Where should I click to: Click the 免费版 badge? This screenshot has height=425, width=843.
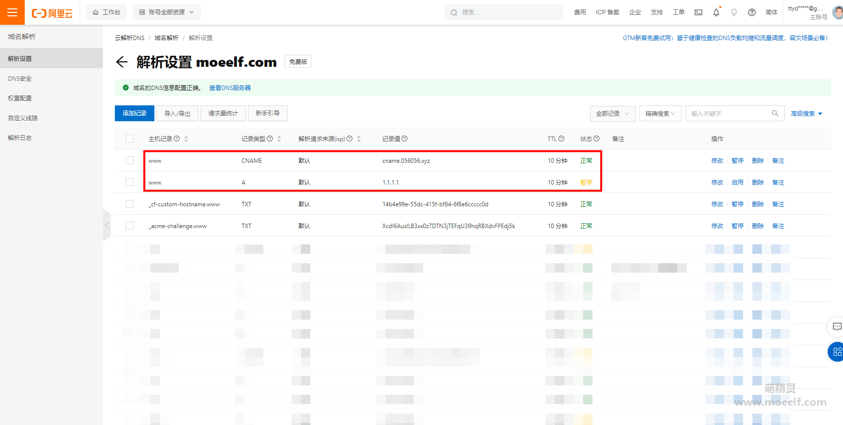298,61
